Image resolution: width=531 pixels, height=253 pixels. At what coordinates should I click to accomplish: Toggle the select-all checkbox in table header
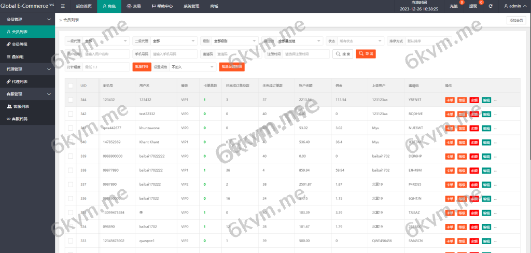tap(70, 85)
